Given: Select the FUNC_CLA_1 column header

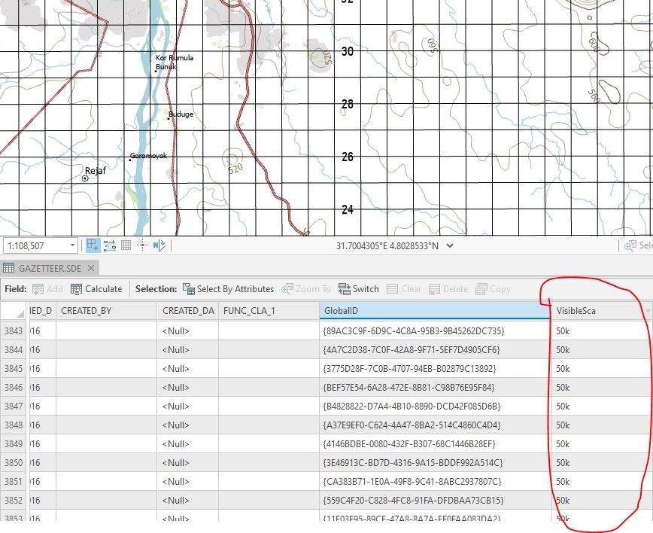Looking at the screenshot, I should (269, 311).
